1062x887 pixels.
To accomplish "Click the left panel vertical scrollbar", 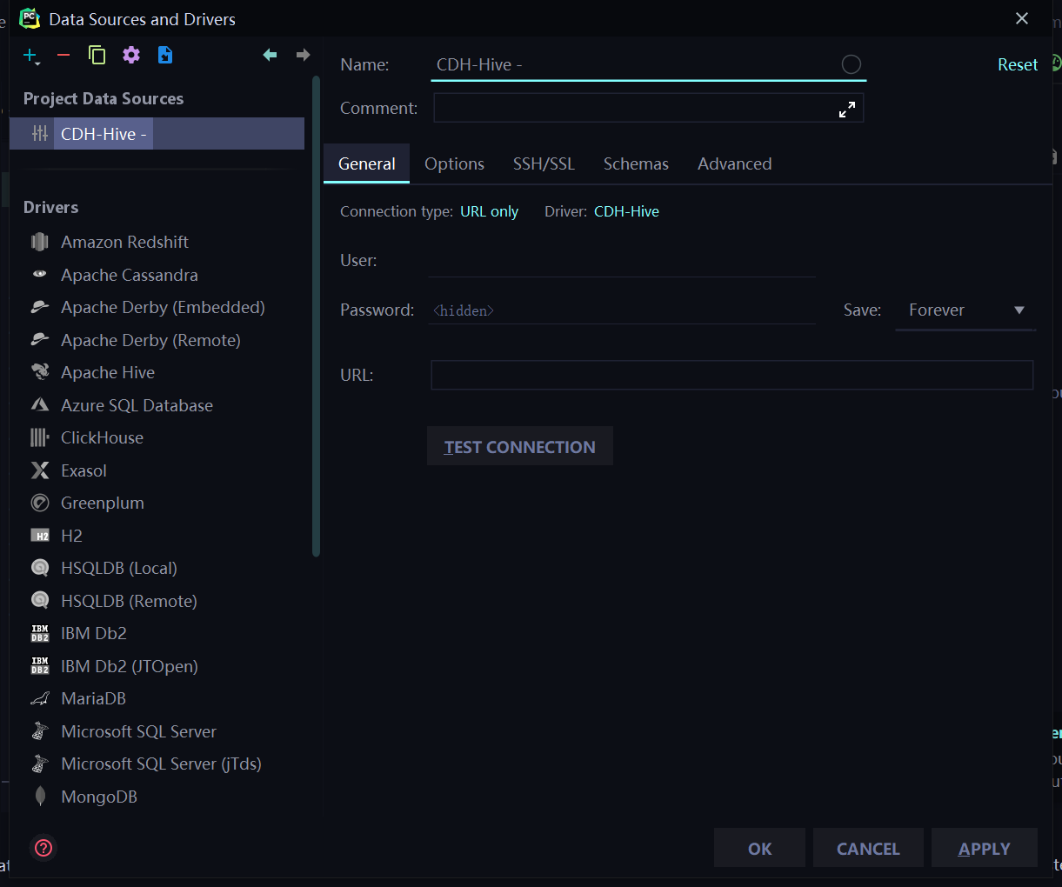I will pyautogui.click(x=316, y=317).
